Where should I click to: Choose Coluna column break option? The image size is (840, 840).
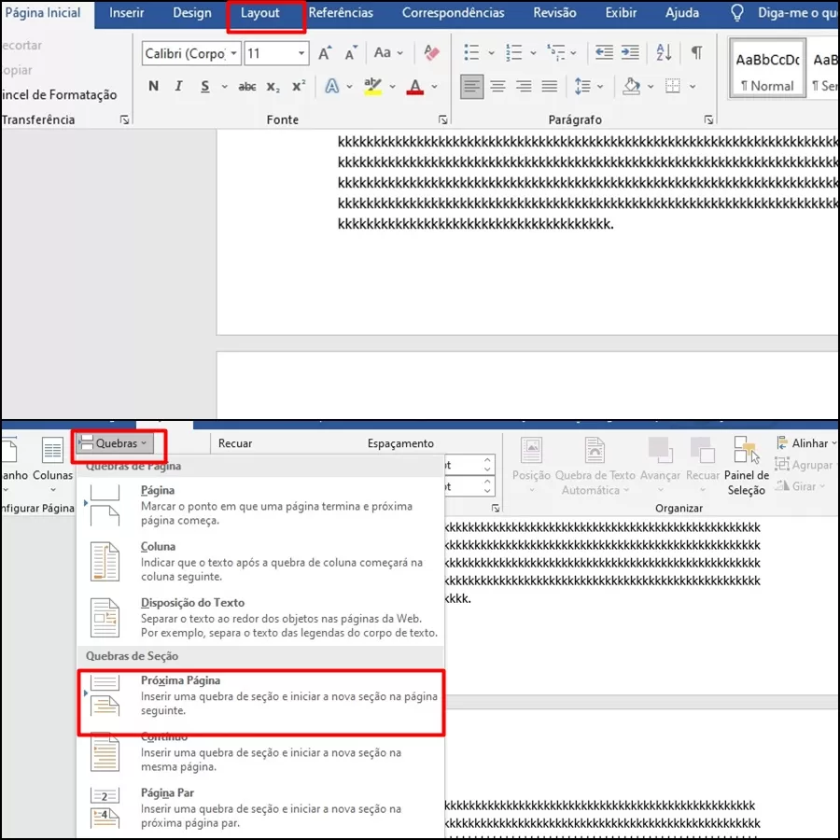click(261, 561)
